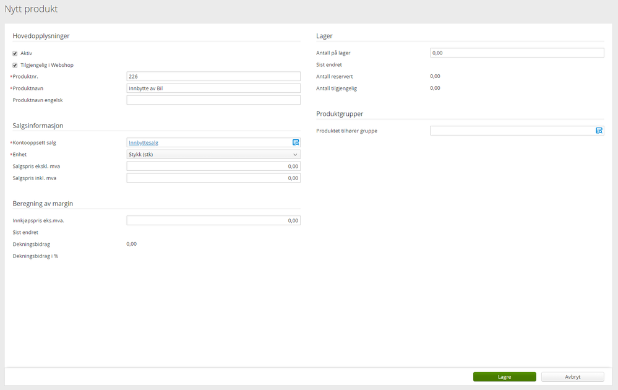Click the Kontooppsett salg label
The height and width of the screenshot is (390, 618).
pos(34,143)
